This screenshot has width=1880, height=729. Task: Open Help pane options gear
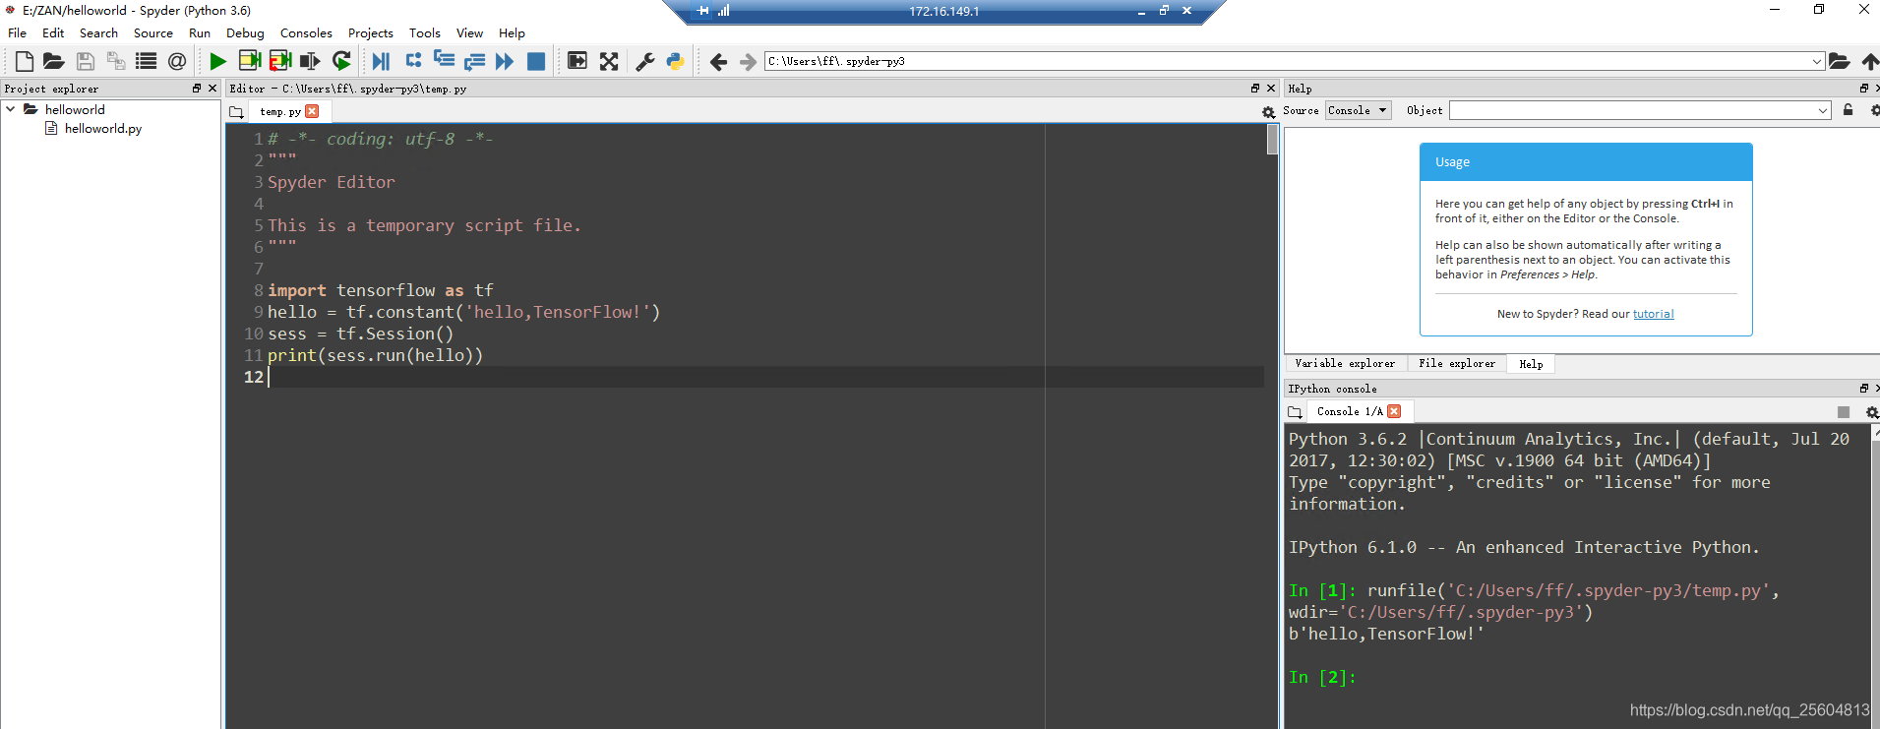(1874, 111)
